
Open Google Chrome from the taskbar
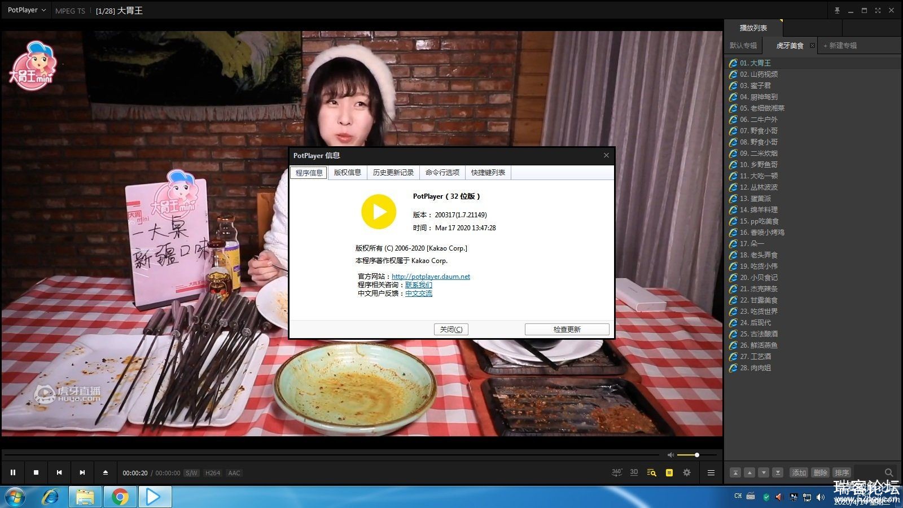[120, 497]
